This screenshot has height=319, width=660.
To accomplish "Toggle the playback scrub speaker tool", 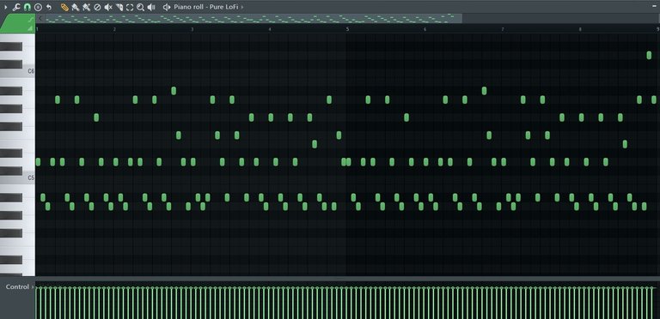I will (151, 7).
